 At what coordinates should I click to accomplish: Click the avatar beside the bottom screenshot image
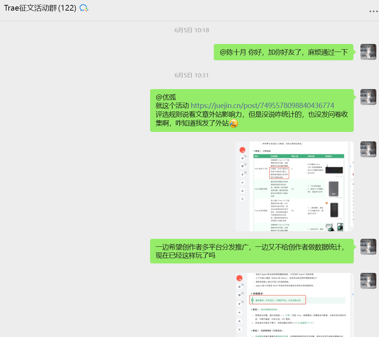coord(368,281)
